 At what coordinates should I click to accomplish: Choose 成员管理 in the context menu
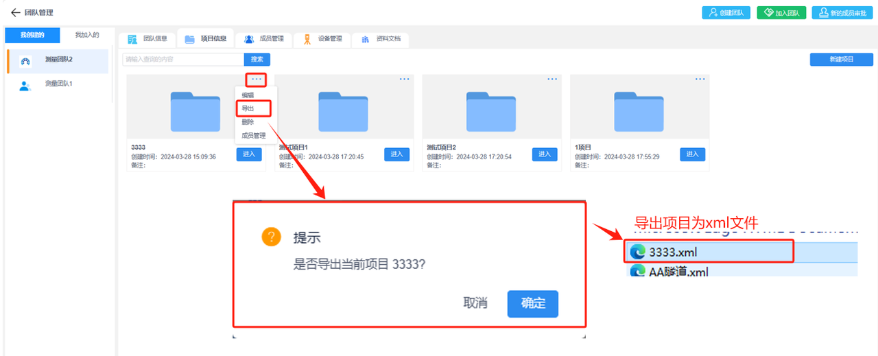click(254, 136)
